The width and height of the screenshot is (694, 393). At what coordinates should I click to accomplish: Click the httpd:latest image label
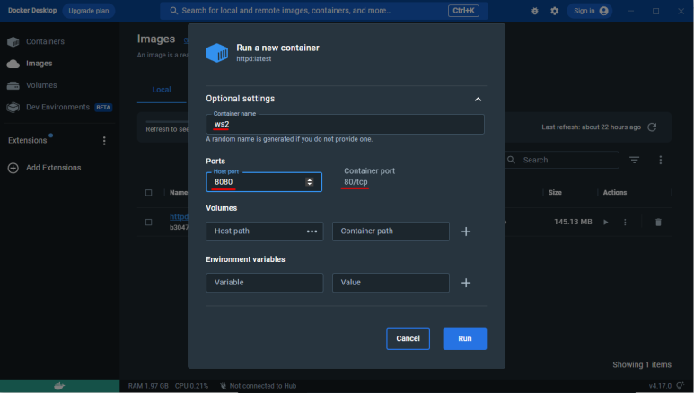(x=253, y=59)
